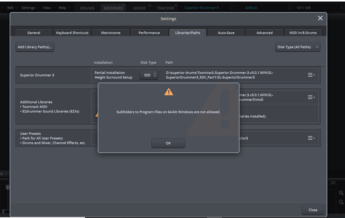
Task: Switch to the Advanced tab
Action: [264, 33]
